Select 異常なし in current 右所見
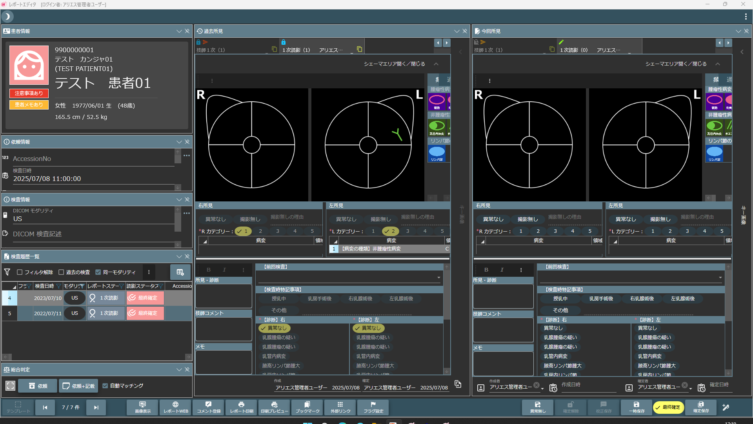The image size is (753, 424). click(x=493, y=219)
